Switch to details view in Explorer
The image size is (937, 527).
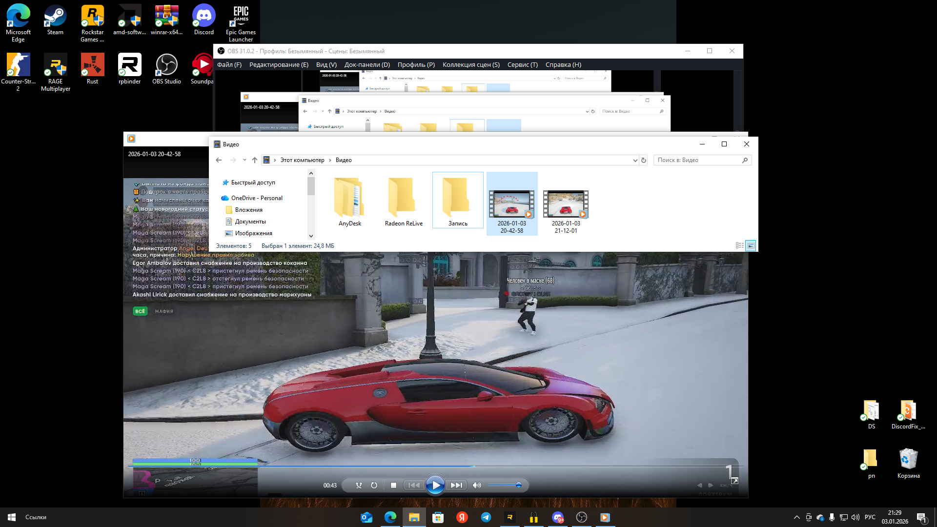(x=740, y=245)
